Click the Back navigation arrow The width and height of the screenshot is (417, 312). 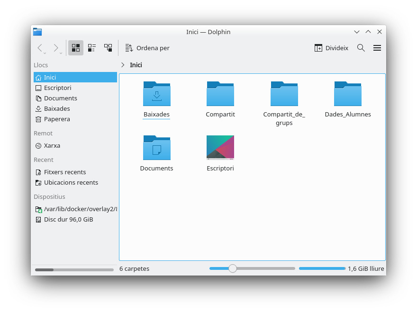tap(40, 48)
